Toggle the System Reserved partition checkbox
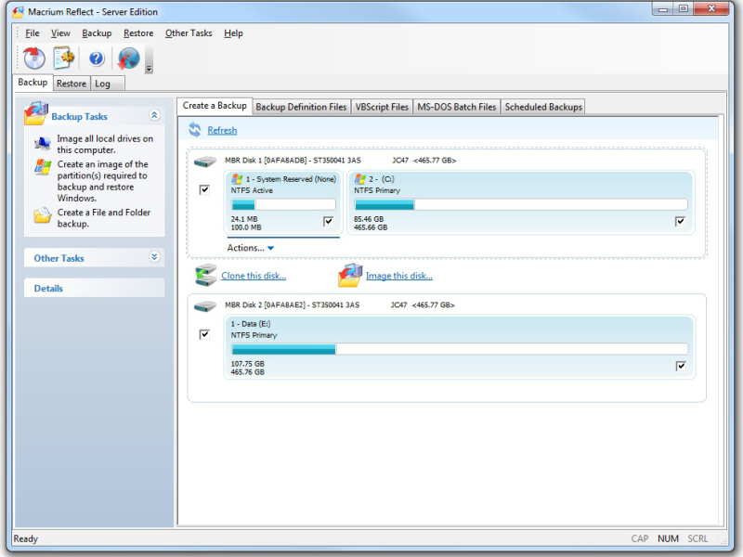743x557 pixels. [x=328, y=221]
